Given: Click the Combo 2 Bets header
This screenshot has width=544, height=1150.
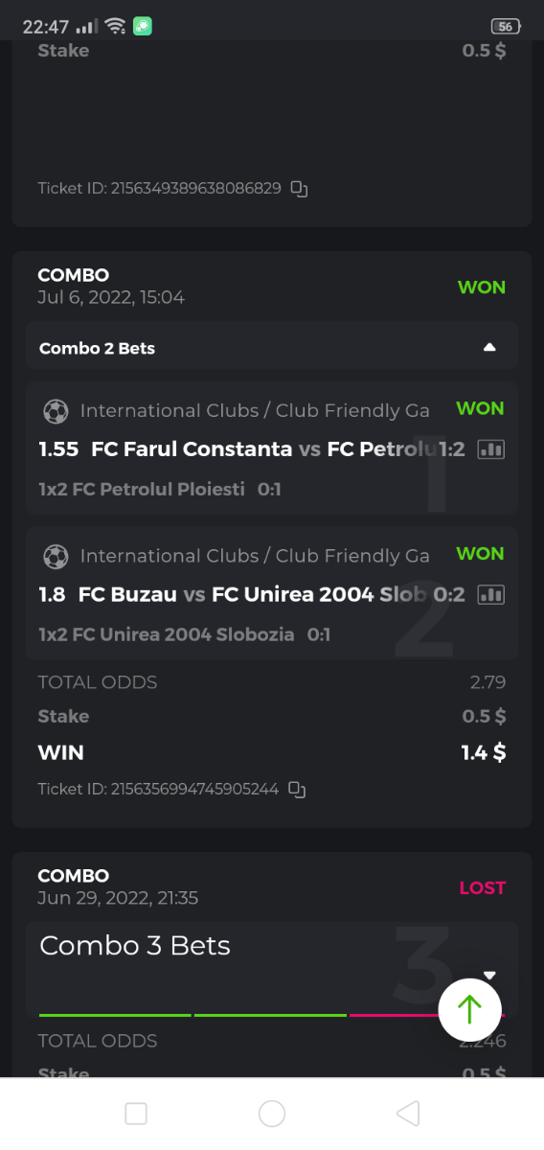Looking at the screenshot, I should point(272,346).
